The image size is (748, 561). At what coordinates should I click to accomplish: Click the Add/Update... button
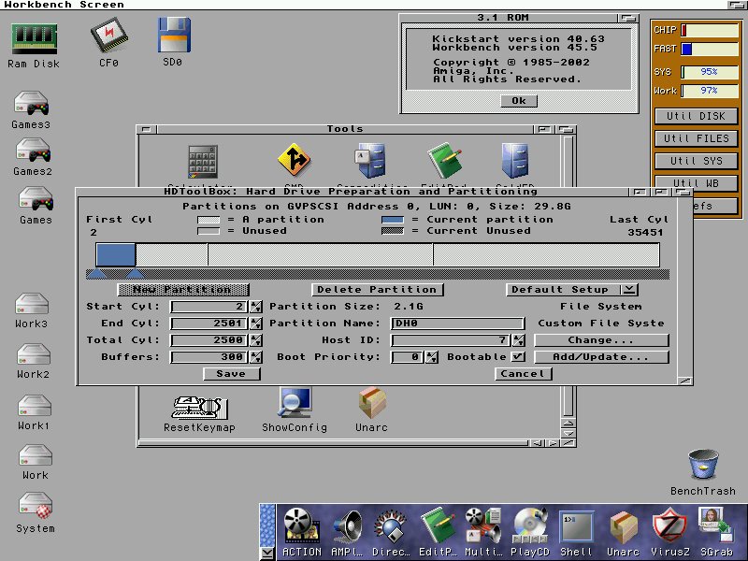[601, 357]
